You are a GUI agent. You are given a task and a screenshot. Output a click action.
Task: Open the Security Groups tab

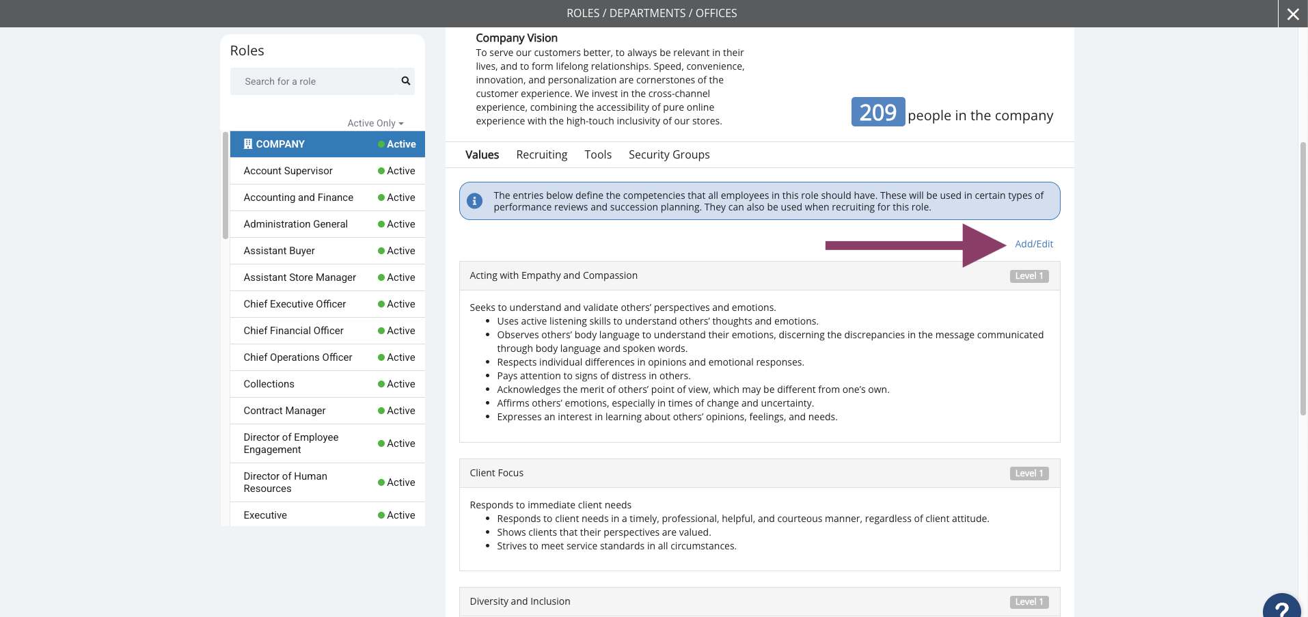[x=669, y=154]
